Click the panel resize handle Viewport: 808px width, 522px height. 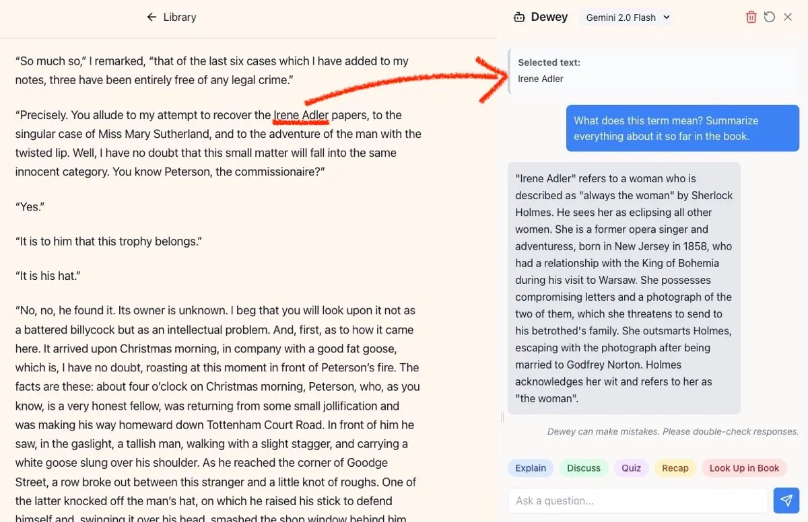[502, 417]
